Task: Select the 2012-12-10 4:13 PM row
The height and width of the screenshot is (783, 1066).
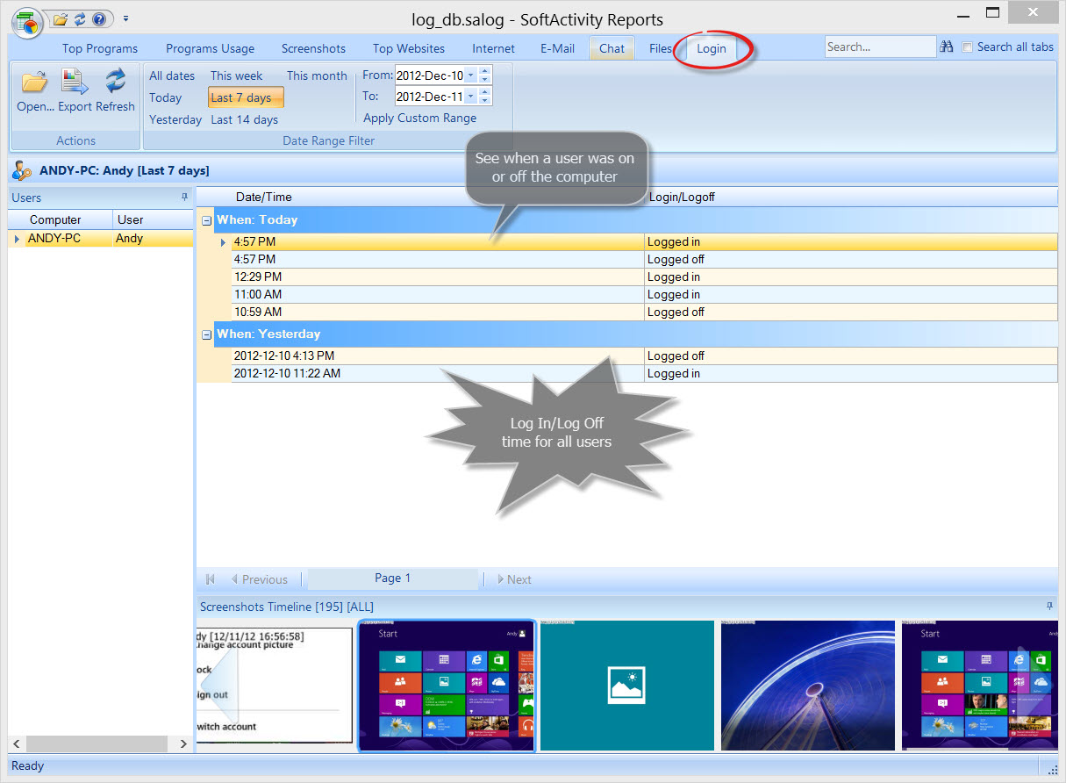Action: [x=644, y=356]
